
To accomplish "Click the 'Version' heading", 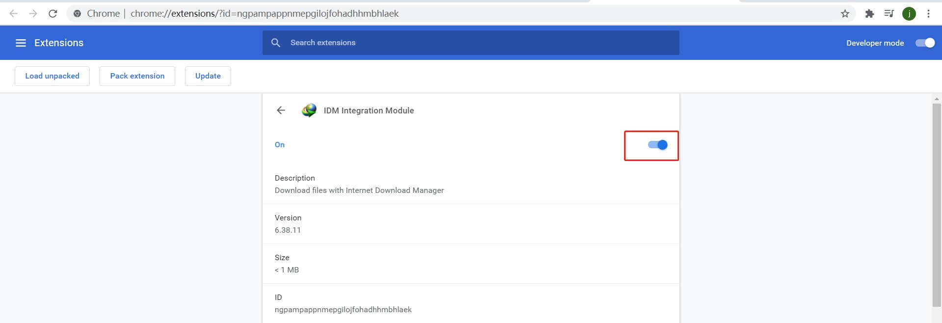I will 288,218.
